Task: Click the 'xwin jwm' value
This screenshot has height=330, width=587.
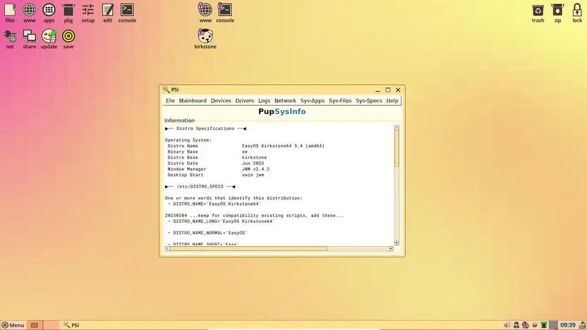Action: pos(252,175)
